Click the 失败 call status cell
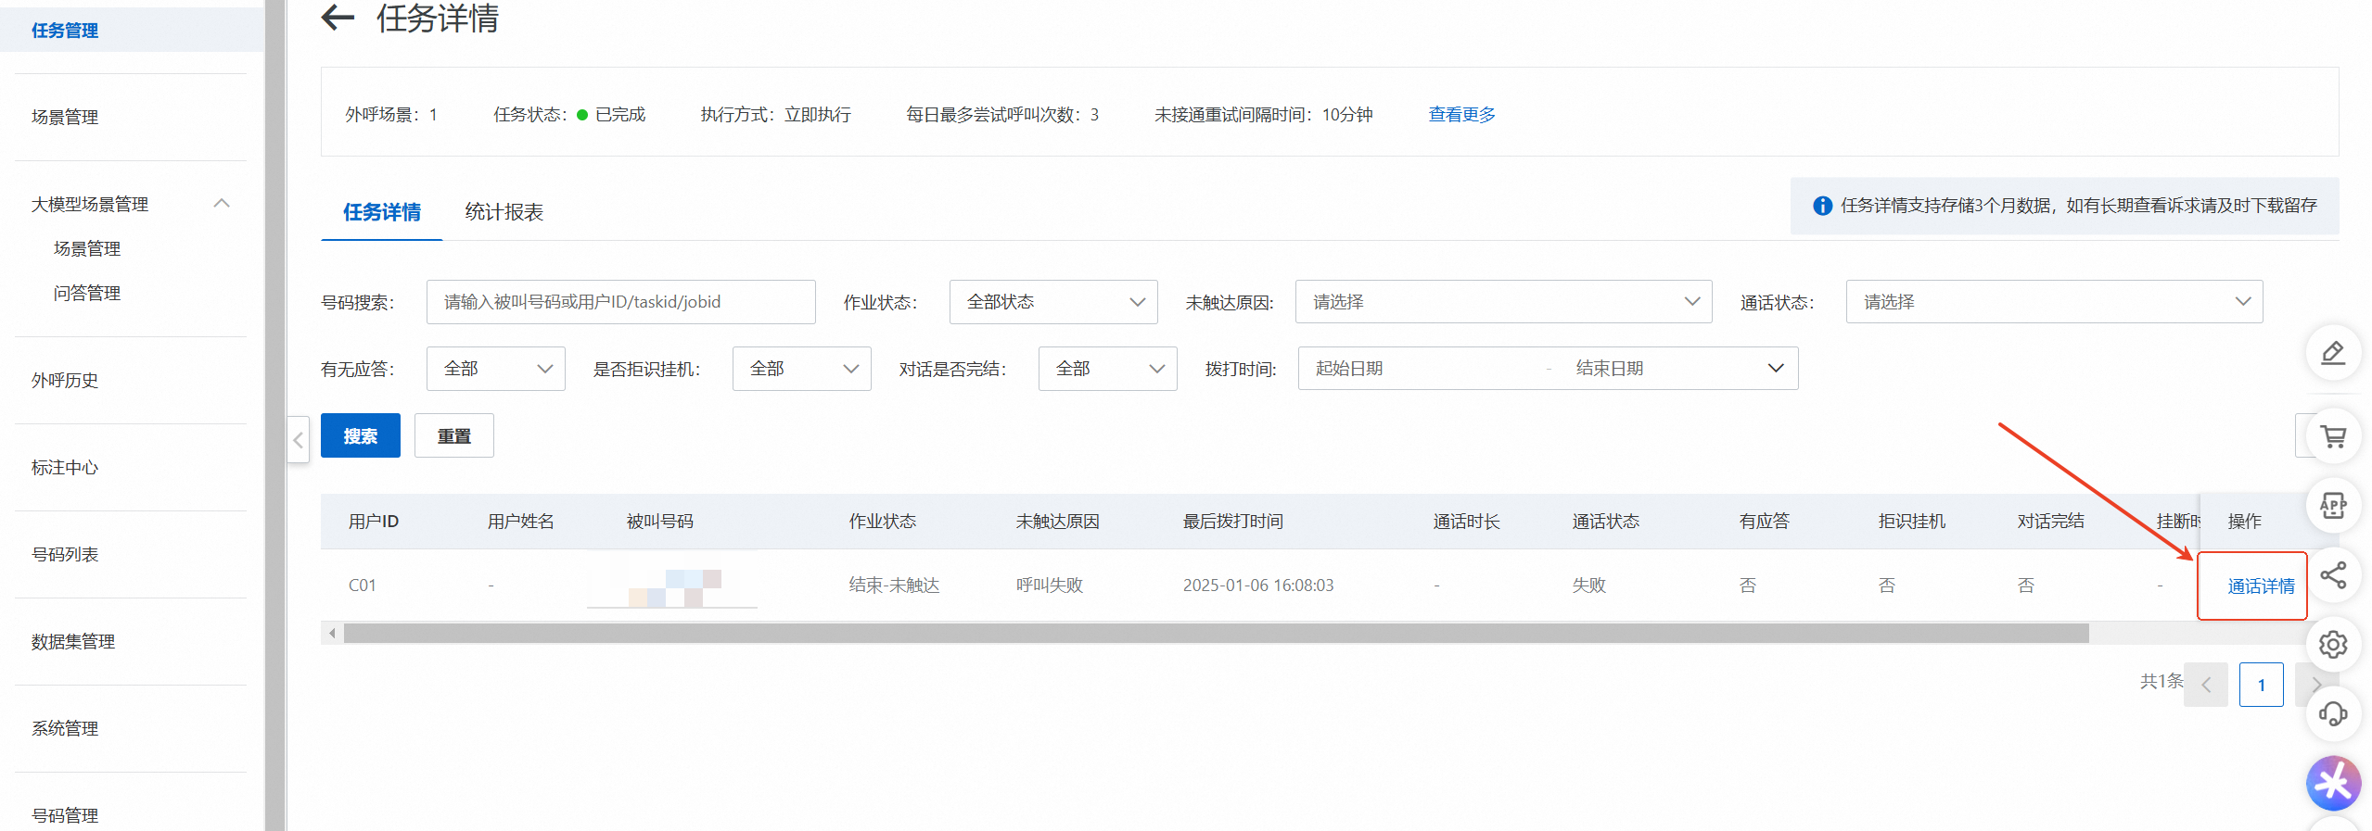 (x=1588, y=585)
